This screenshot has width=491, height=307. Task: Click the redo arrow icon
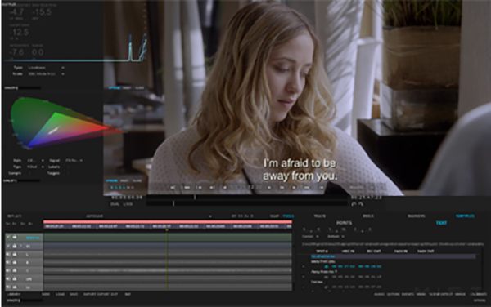[x=361, y=204]
